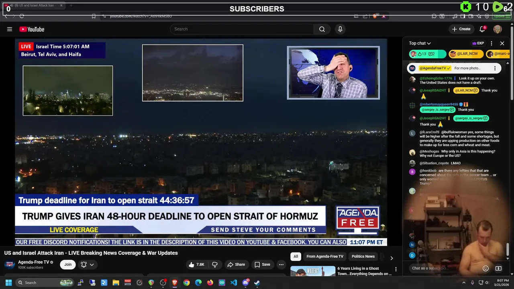Open the YouTube notifications bell
The image size is (514, 289).
coord(483,29)
